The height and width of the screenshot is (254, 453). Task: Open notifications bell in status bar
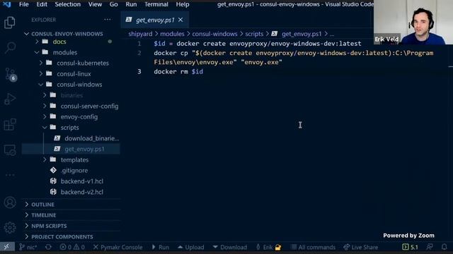coord(445,247)
